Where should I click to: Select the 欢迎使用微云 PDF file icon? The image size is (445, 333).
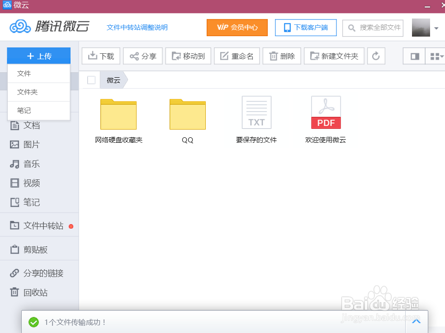point(326,113)
